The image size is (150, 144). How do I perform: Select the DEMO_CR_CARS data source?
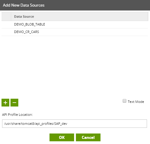tap(26, 32)
